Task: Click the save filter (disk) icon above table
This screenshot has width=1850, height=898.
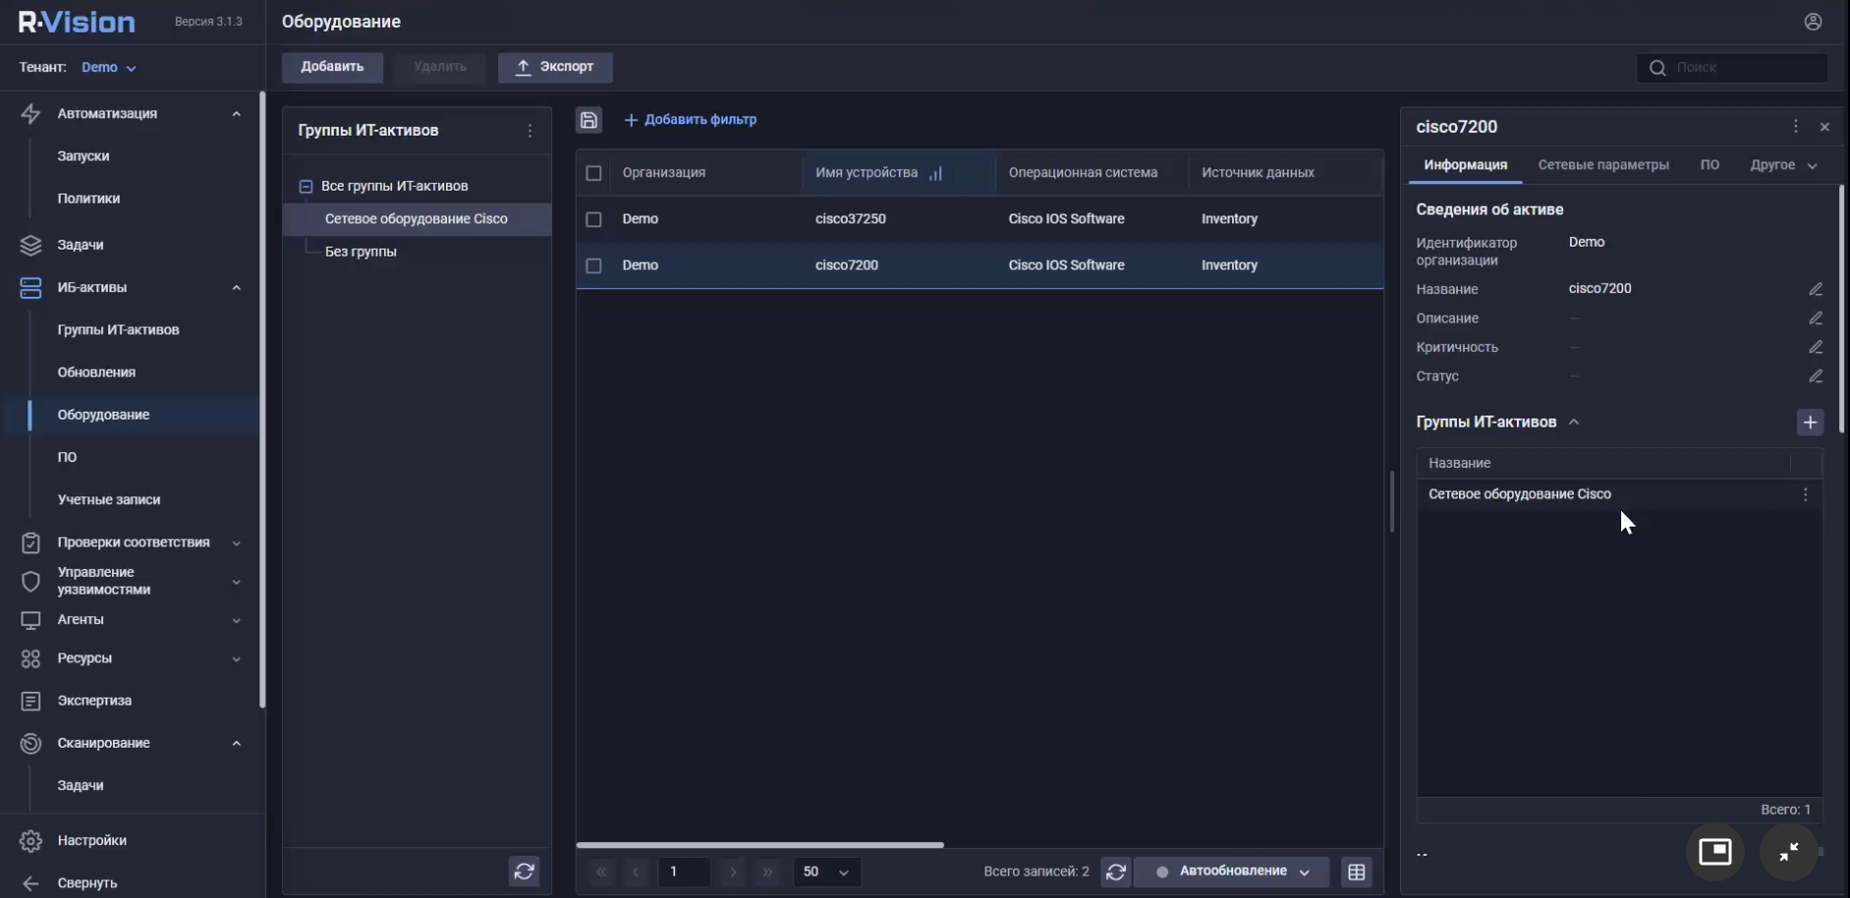Action: coord(589,119)
